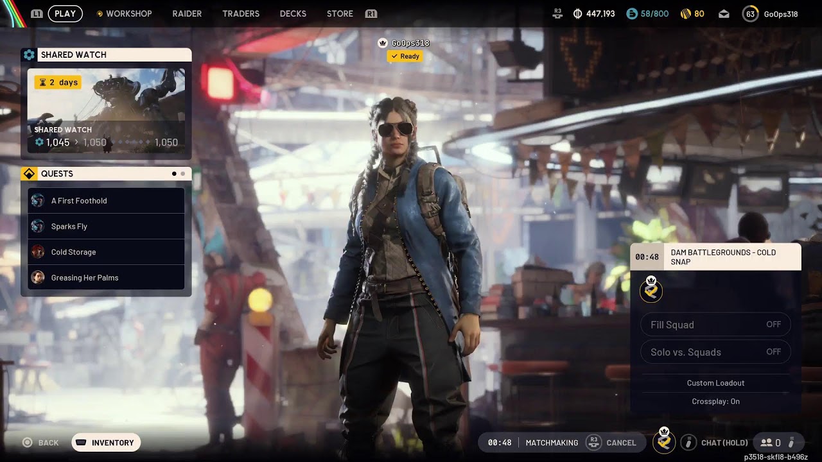
Task: Click the GoOps318 username in top bar
Action: coord(781,13)
